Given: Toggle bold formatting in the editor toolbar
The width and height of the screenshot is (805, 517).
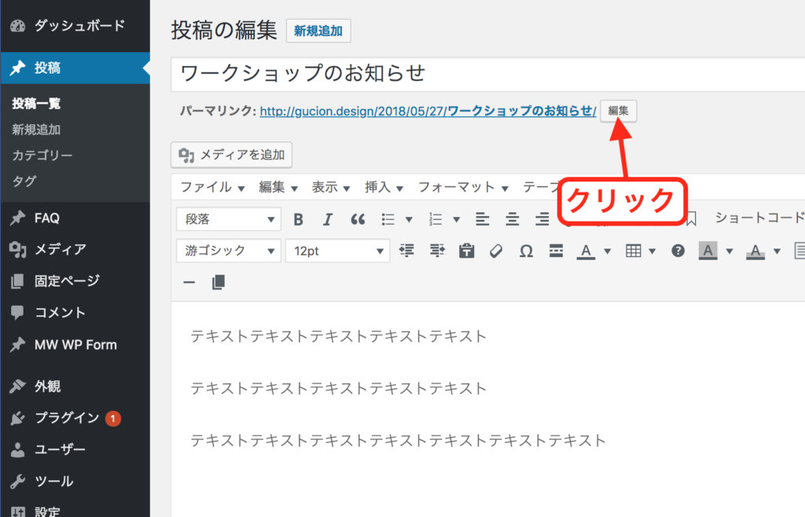Looking at the screenshot, I should pos(298,219).
